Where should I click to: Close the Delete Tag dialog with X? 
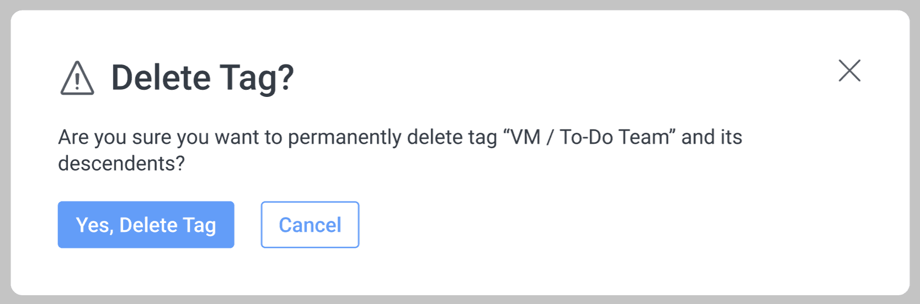(x=849, y=70)
